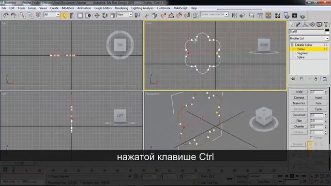
Task: Click the Align tool icon
Action: [x=242, y=16]
